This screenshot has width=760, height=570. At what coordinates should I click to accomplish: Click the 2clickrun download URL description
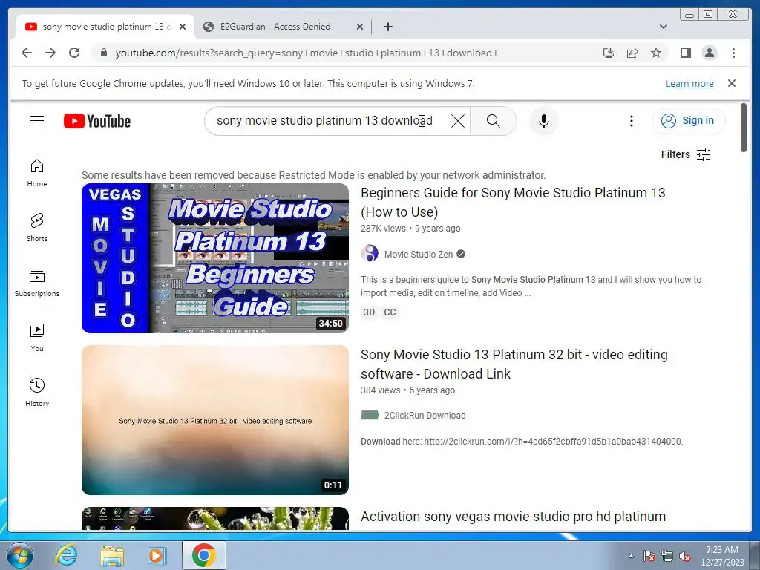522,442
